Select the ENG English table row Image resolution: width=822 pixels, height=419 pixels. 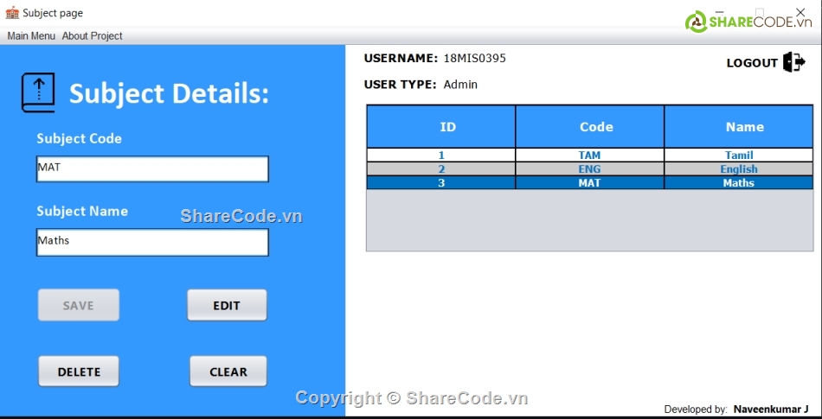(x=589, y=169)
